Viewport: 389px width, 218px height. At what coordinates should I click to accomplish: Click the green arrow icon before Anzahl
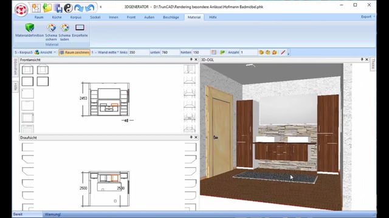[222, 52]
